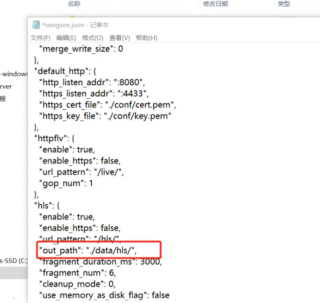
Task: Open the 文件(F) menu
Action: 40,38
